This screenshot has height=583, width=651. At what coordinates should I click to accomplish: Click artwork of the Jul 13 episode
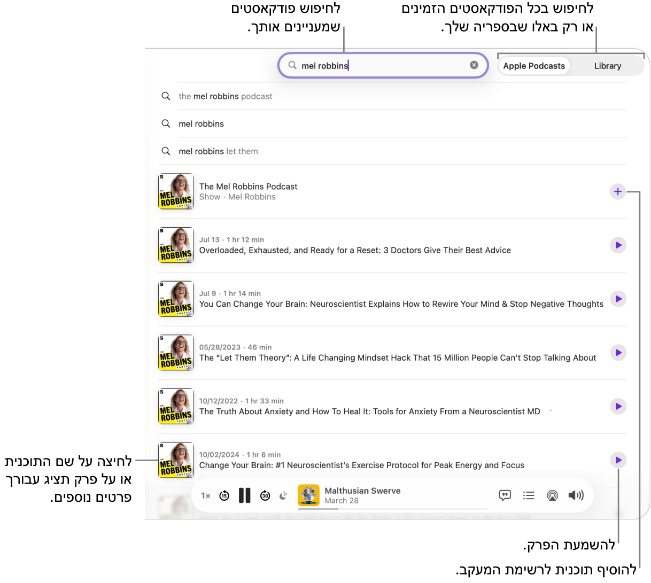176,245
